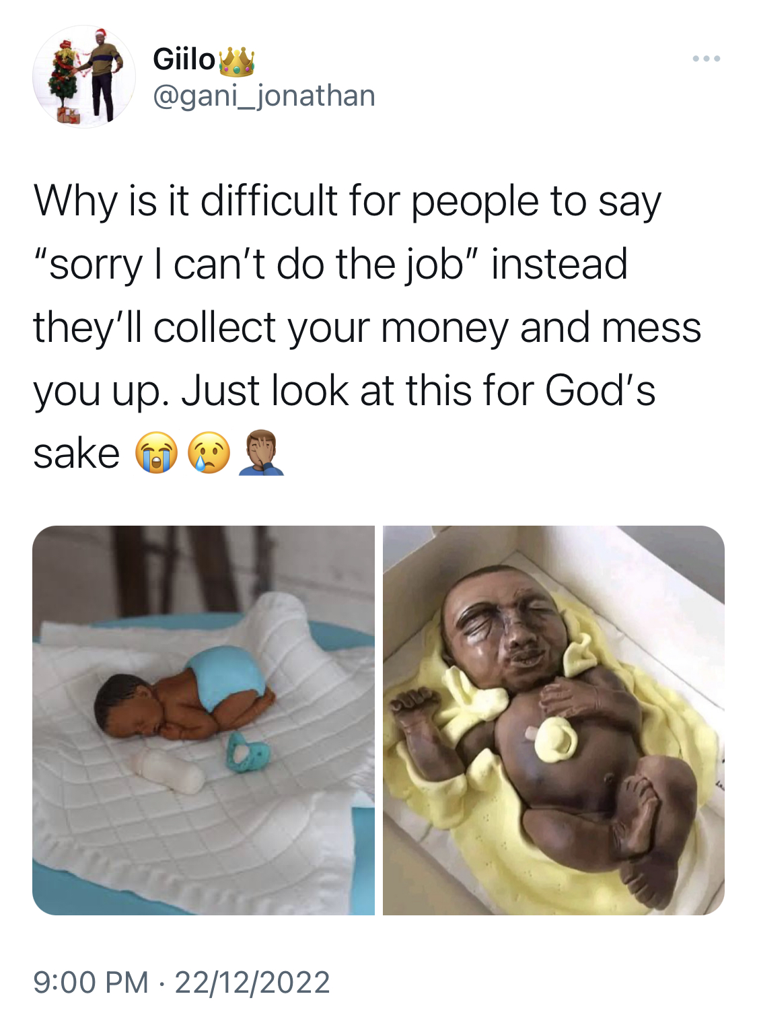Open the Giilo display name
757x1021 pixels.
(184, 59)
